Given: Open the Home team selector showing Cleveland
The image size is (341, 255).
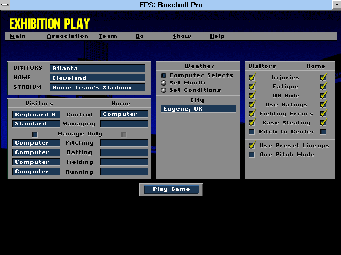Looking at the screenshot, I should coord(97,78).
